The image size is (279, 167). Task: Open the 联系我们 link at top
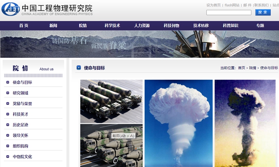pos(261,5)
